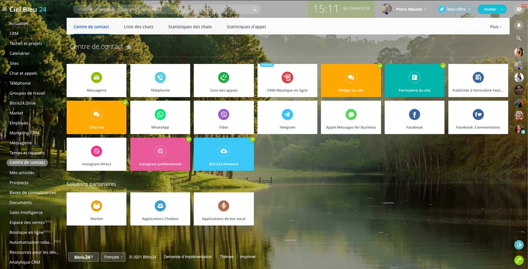Select the Instagram Direct icon
Image resolution: width=528 pixels, height=269 pixels.
pyautogui.click(x=96, y=151)
